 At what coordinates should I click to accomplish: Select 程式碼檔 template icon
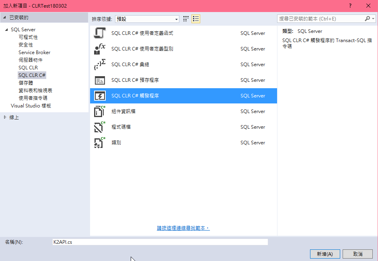coord(100,127)
